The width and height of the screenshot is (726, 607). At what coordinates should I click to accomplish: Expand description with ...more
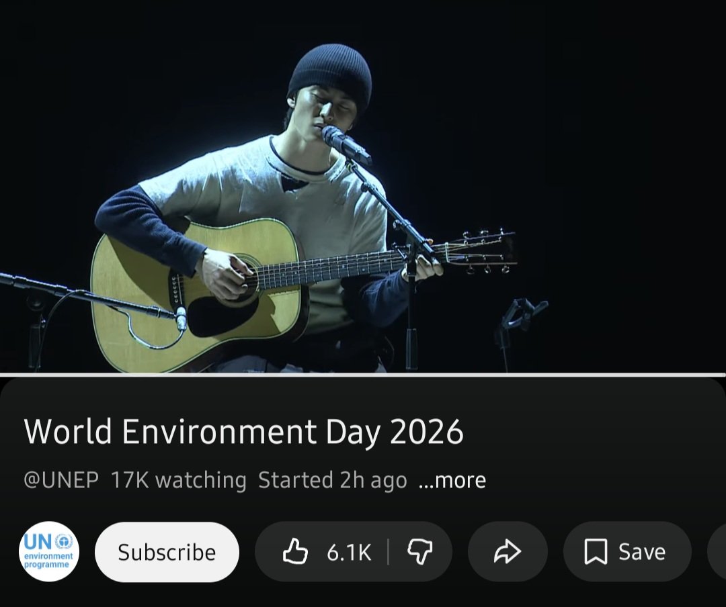452,480
